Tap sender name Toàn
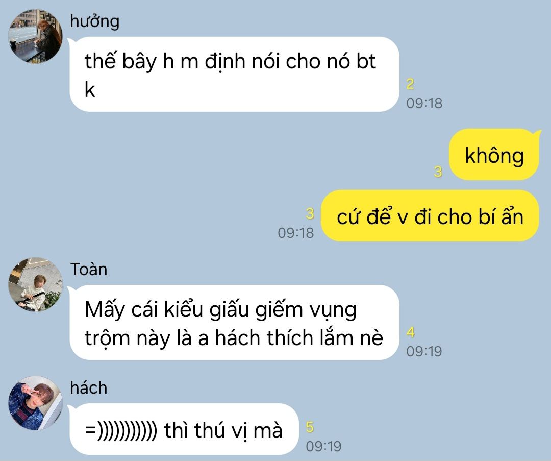The height and width of the screenshot is (461, 551). (x=89, y=270)
